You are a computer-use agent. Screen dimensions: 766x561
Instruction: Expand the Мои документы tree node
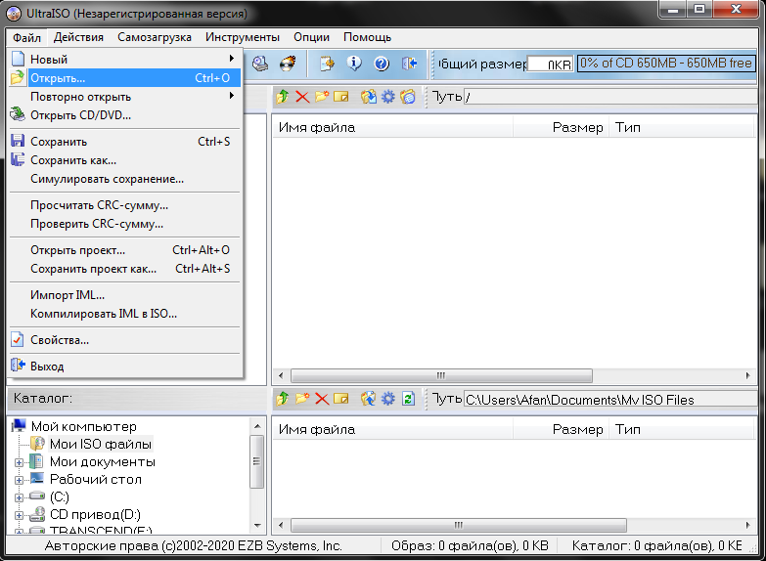click(19, 462)
